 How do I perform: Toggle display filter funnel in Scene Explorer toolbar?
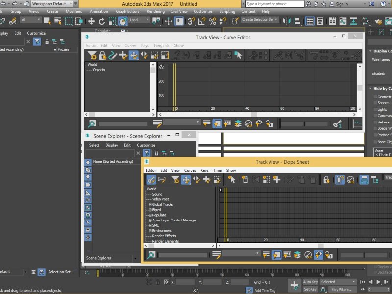pos(147,153)
